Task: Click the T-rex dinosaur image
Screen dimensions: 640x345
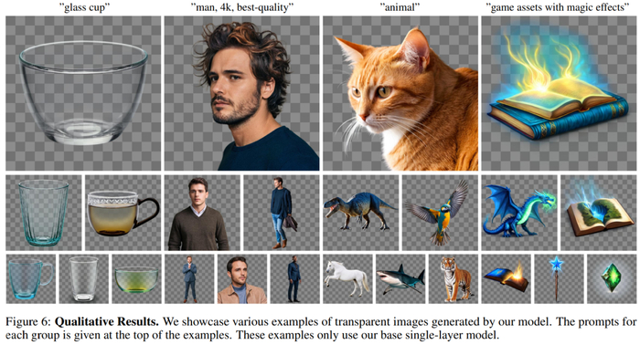Action: (361, 213)
